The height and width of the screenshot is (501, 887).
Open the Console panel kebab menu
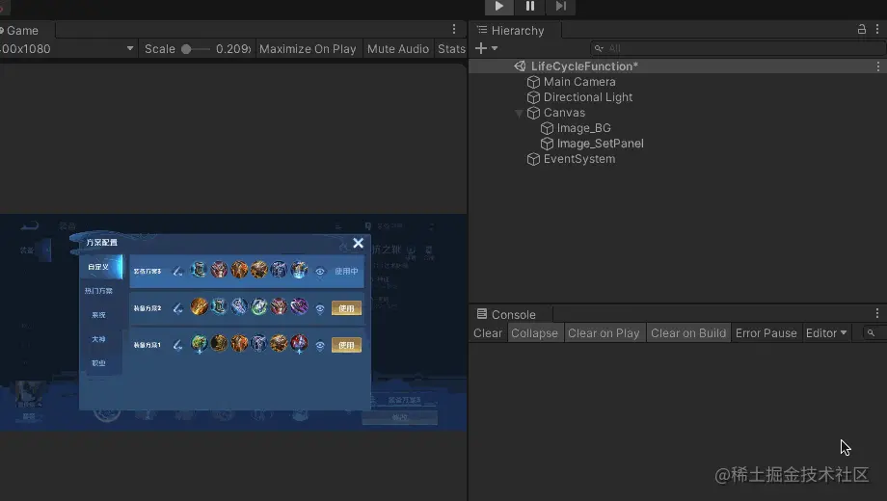point(877,313)
